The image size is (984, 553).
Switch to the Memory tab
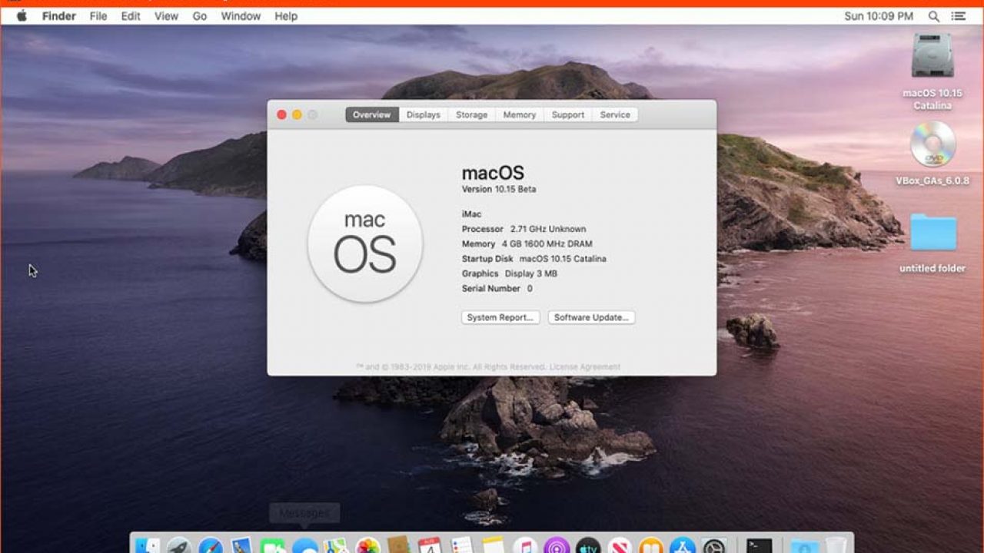pos(520,114)
